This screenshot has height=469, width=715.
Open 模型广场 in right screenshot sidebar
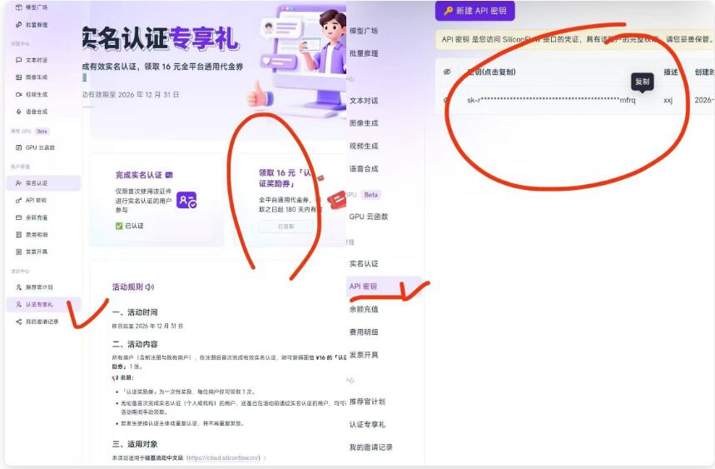pos(364,31)
